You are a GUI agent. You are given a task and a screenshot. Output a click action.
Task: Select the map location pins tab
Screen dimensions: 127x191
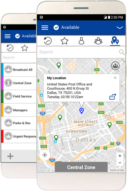[115, 41]
